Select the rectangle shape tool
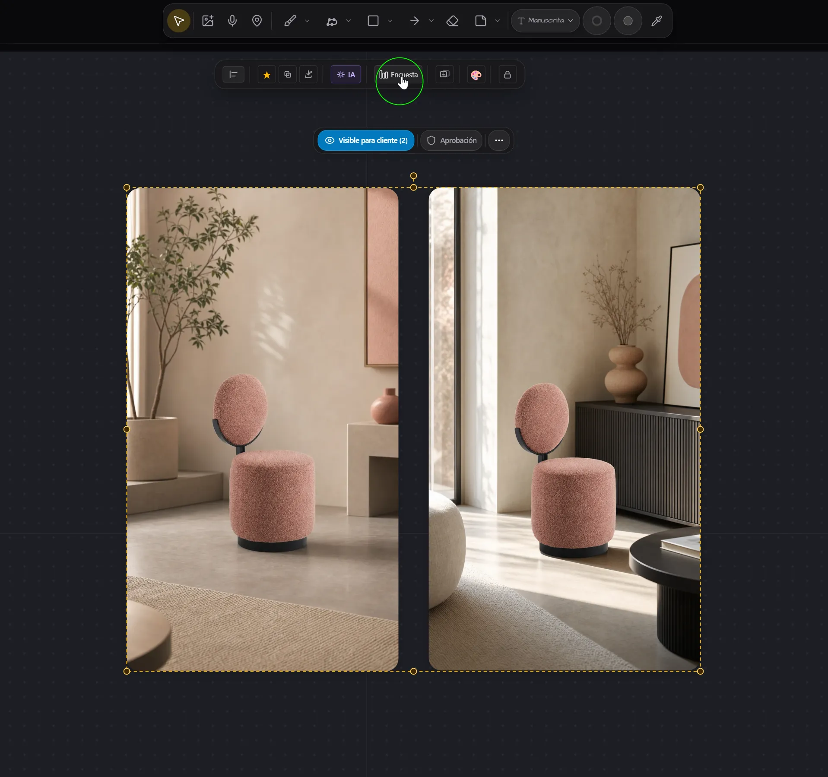Viewport: 828px width, 777px height. click(373, 21)
